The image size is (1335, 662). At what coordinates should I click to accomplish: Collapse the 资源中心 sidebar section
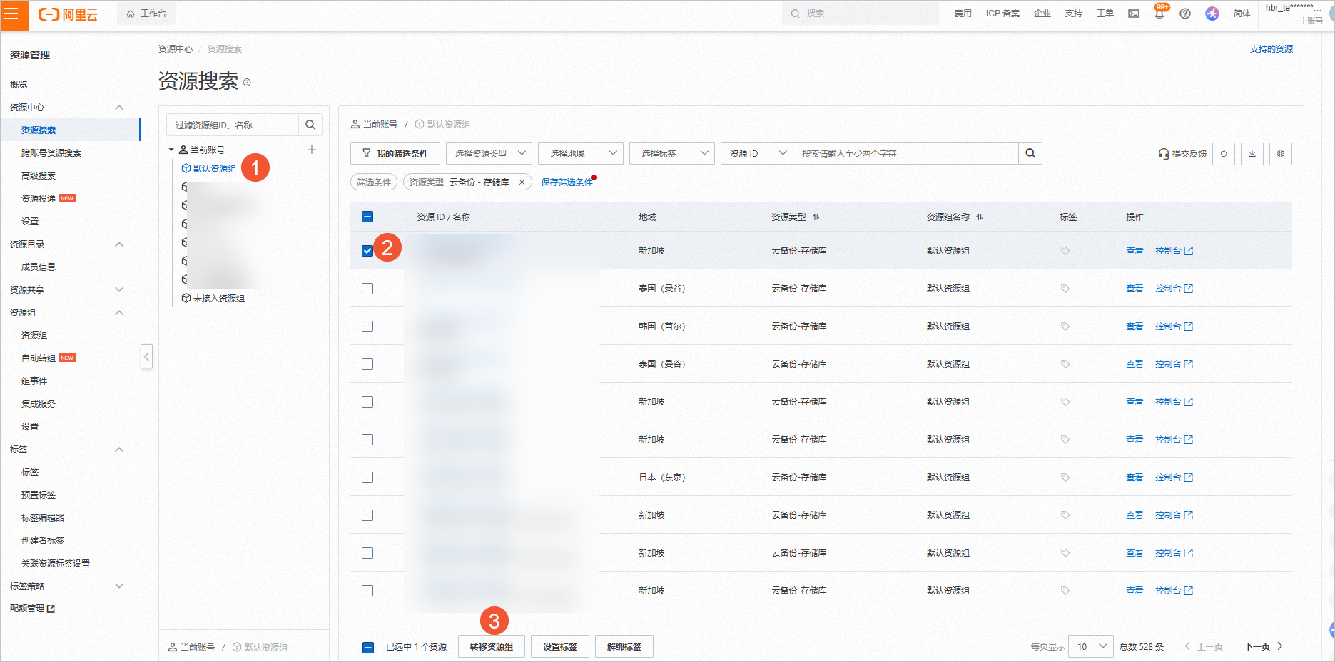[x=119, y=108]
